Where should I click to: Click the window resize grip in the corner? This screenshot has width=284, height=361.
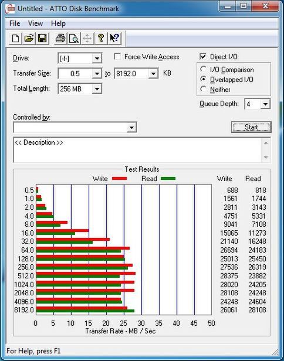275,352
